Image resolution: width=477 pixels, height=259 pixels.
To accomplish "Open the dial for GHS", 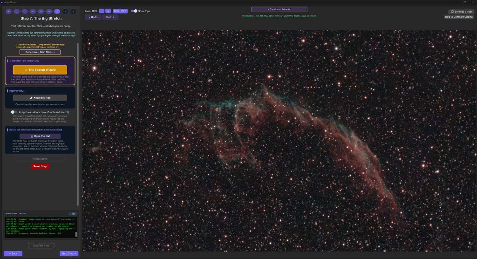I will (40, 136).
